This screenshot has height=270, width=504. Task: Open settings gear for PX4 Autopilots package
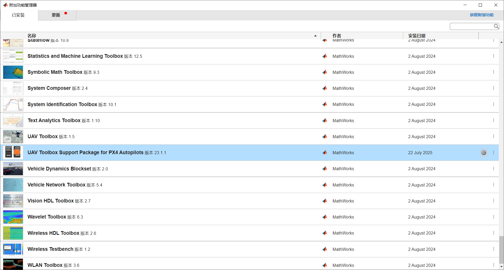484,153
